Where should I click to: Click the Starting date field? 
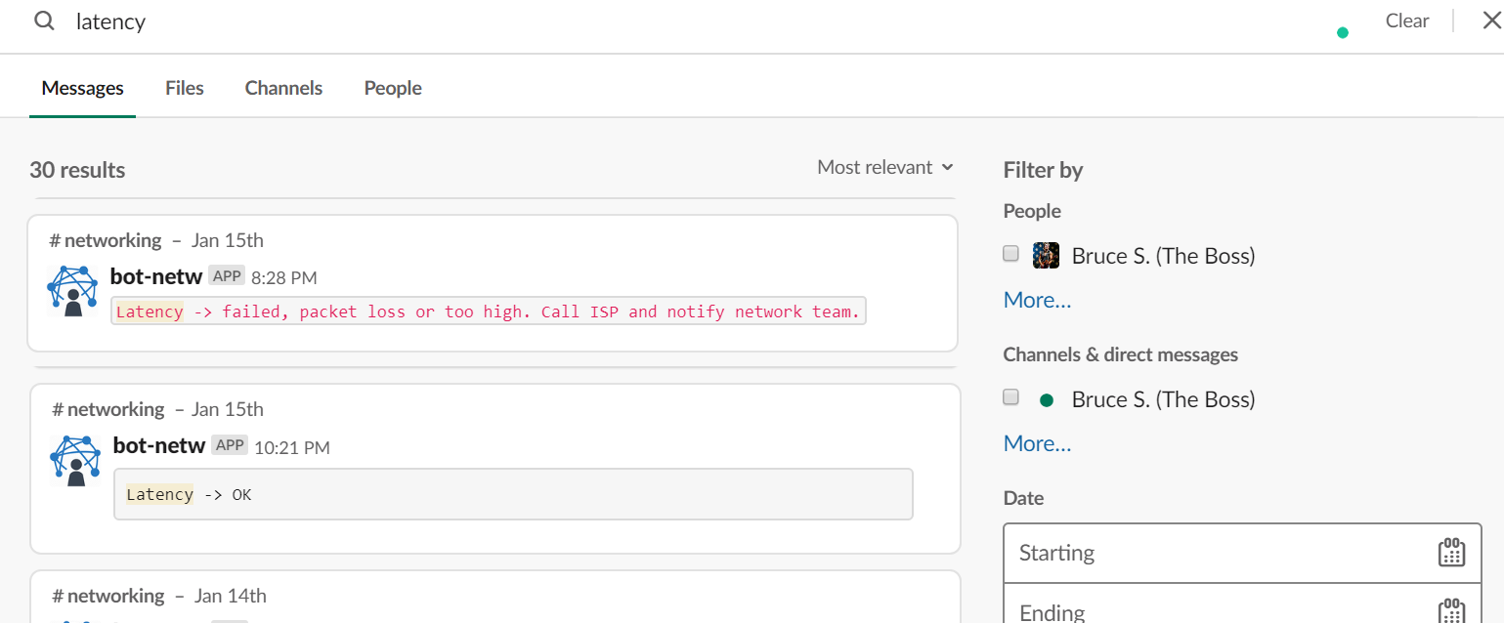click(x=1242, y=553)
